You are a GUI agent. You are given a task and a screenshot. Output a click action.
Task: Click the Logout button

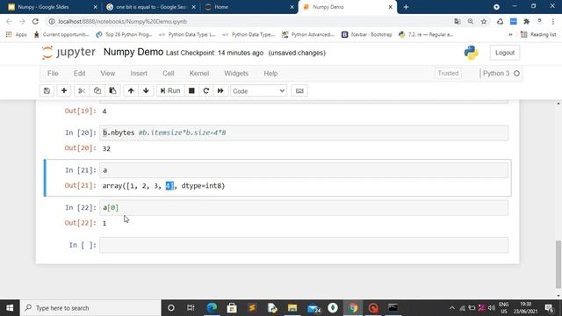point(505,53)
